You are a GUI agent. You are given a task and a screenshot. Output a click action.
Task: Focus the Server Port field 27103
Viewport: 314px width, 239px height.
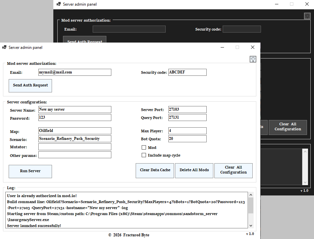[x=187, y=109]
